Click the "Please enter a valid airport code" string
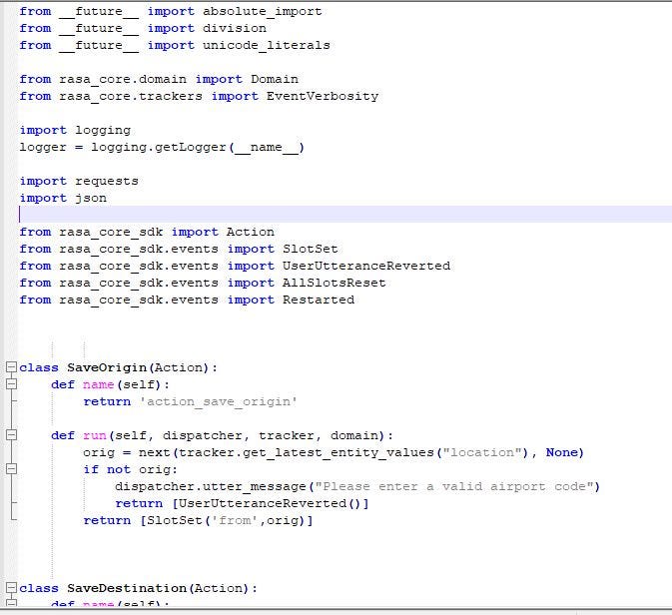The width and height of the screenshot is (672, 615). click(x=454, y=487)
